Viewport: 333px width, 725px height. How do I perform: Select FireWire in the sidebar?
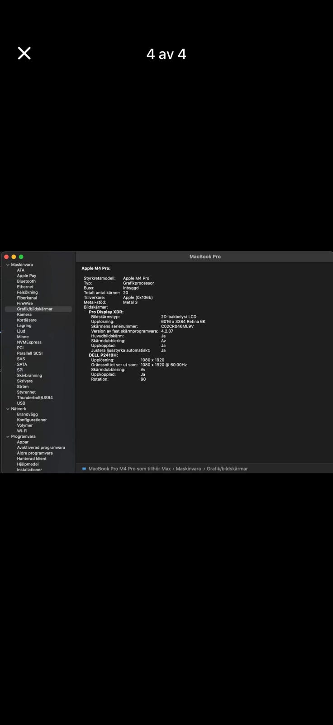25,304
